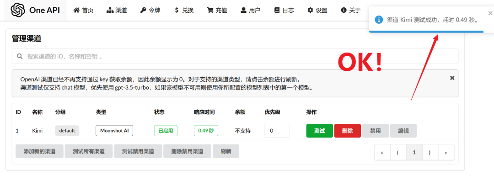Open the 关于 about page
This screenshot has height=176, width=494.
pos(351,10)
